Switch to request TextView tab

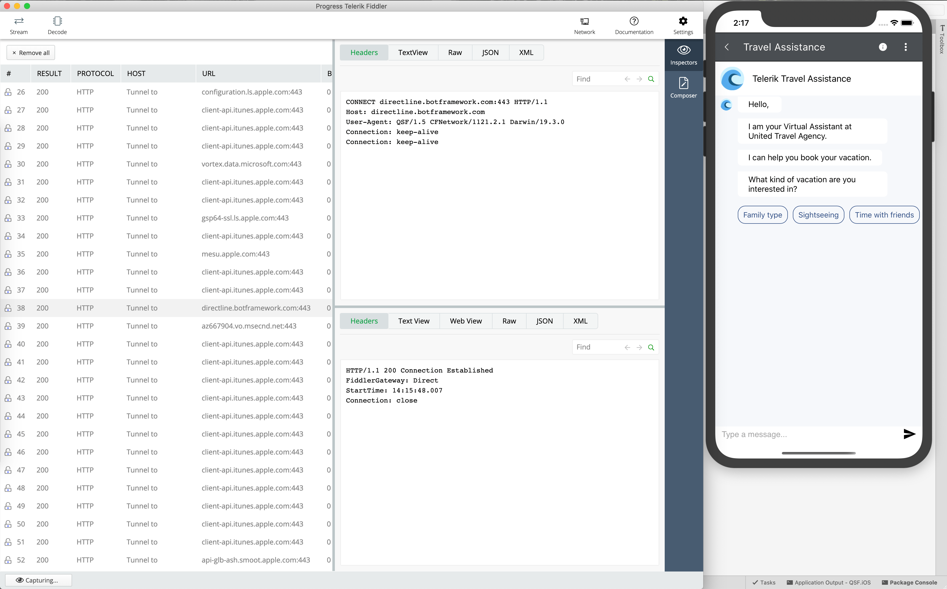pyautogui.click(x=413, y=52)
